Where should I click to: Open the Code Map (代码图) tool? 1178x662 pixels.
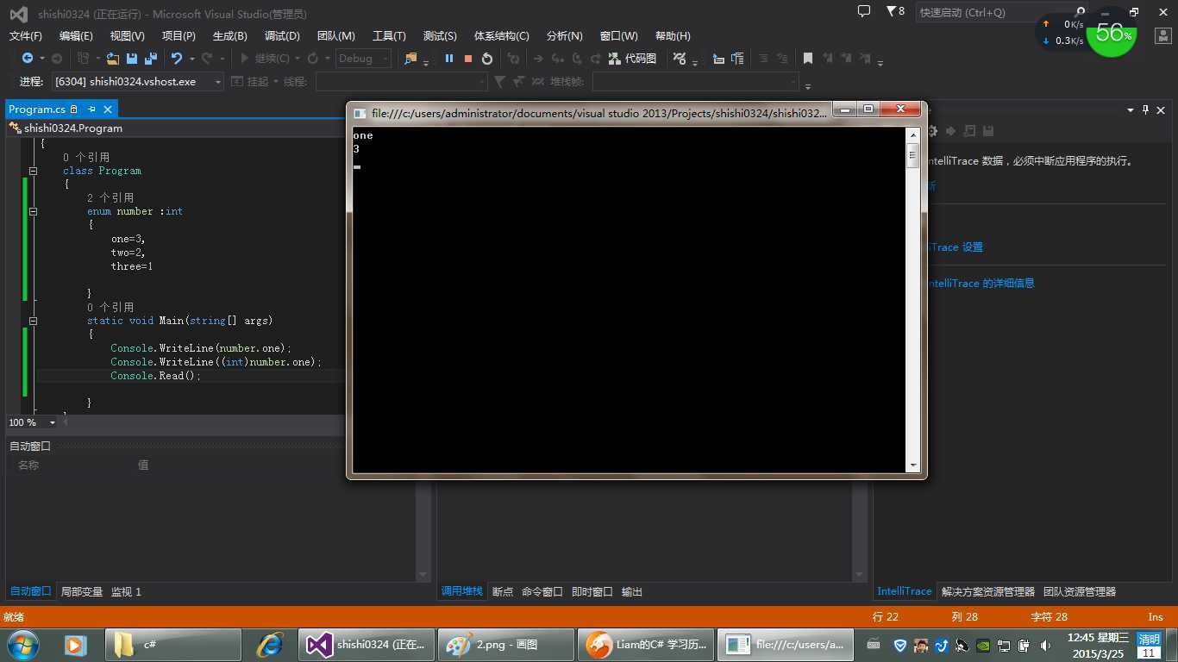point(633,59)
